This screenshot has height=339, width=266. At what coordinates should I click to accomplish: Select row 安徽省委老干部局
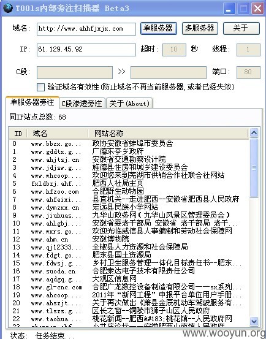coord(129,223)
